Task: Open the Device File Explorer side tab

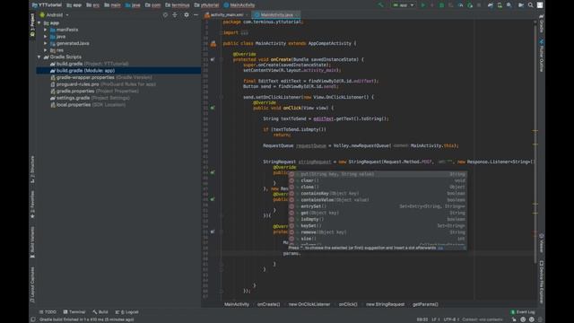Action: coord(542,282)
